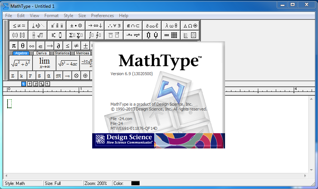The image size is (318, 189).
Task: Insert the square root of a²+b² expression
Action: coord(21,63)
